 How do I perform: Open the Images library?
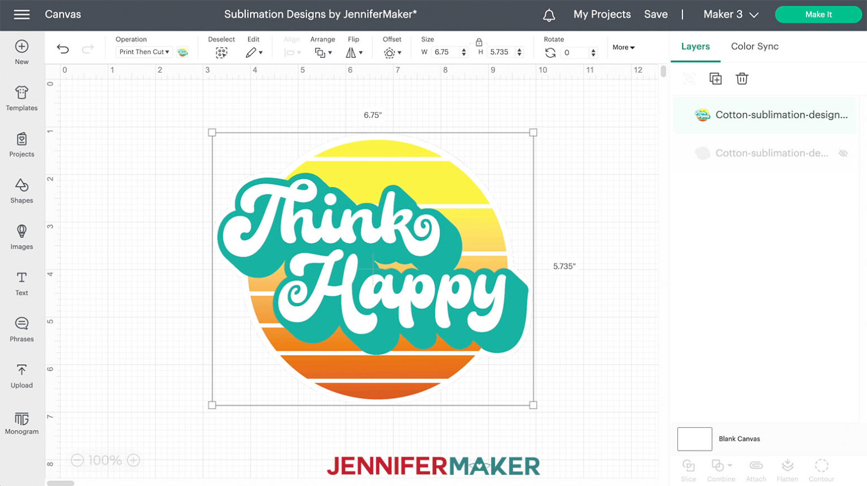pyautogui.click(x=21, y=237)
